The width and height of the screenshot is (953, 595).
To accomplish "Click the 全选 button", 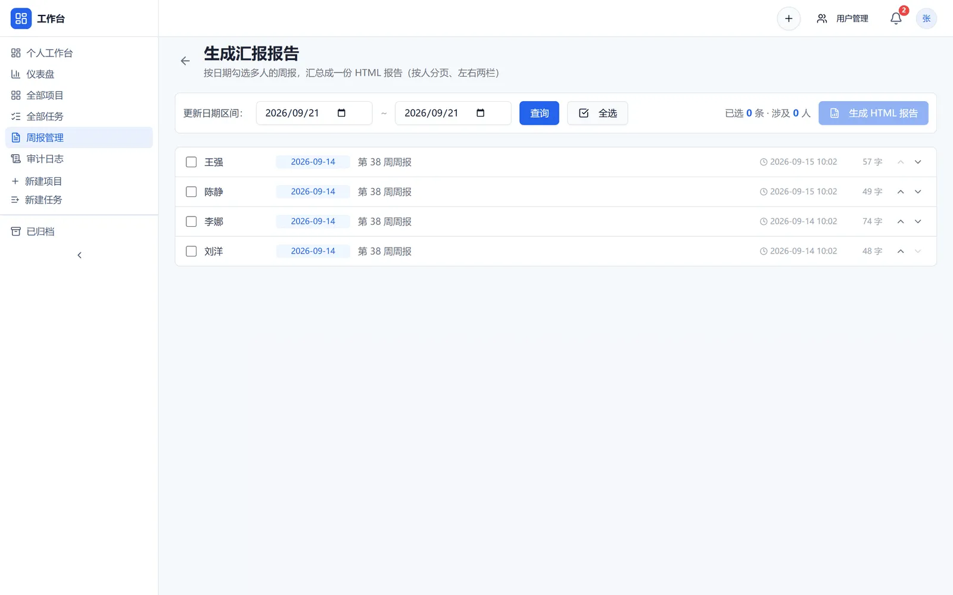I will click(597, 113).
